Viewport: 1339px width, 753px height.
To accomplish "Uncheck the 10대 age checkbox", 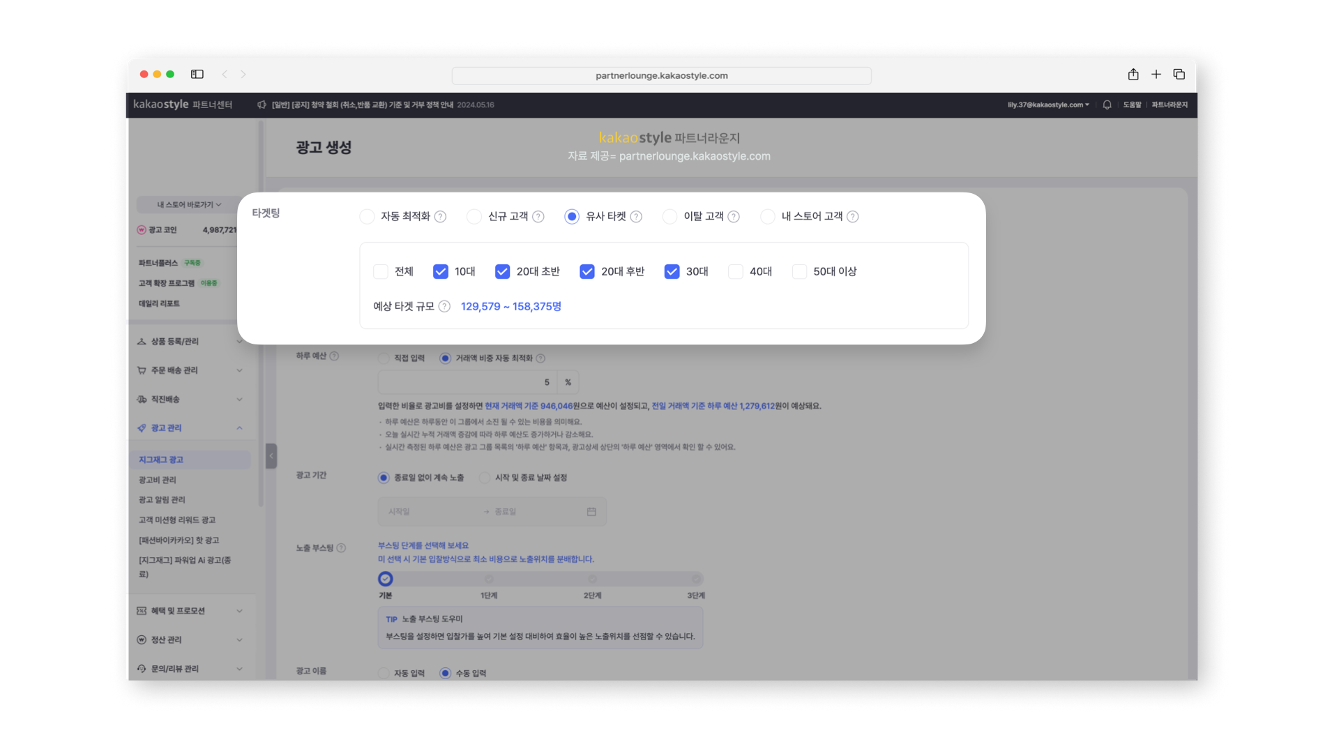I will coord(441,272).
